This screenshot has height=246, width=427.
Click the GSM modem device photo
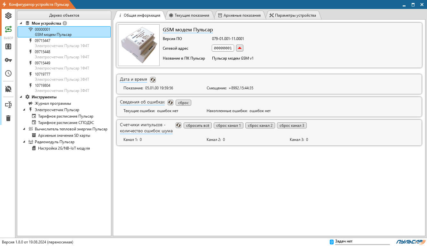click(x=139, y=45)
